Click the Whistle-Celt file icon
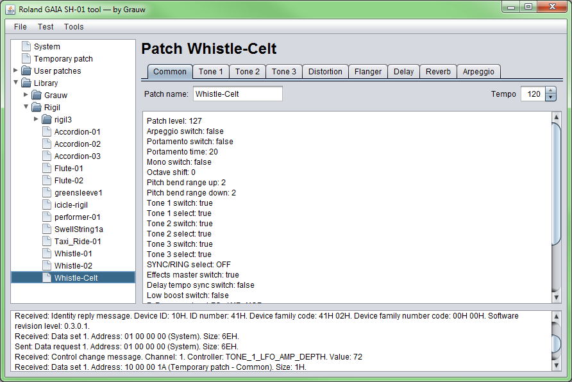This screenshot has height=382, width=572. click(x=47, y=278)
